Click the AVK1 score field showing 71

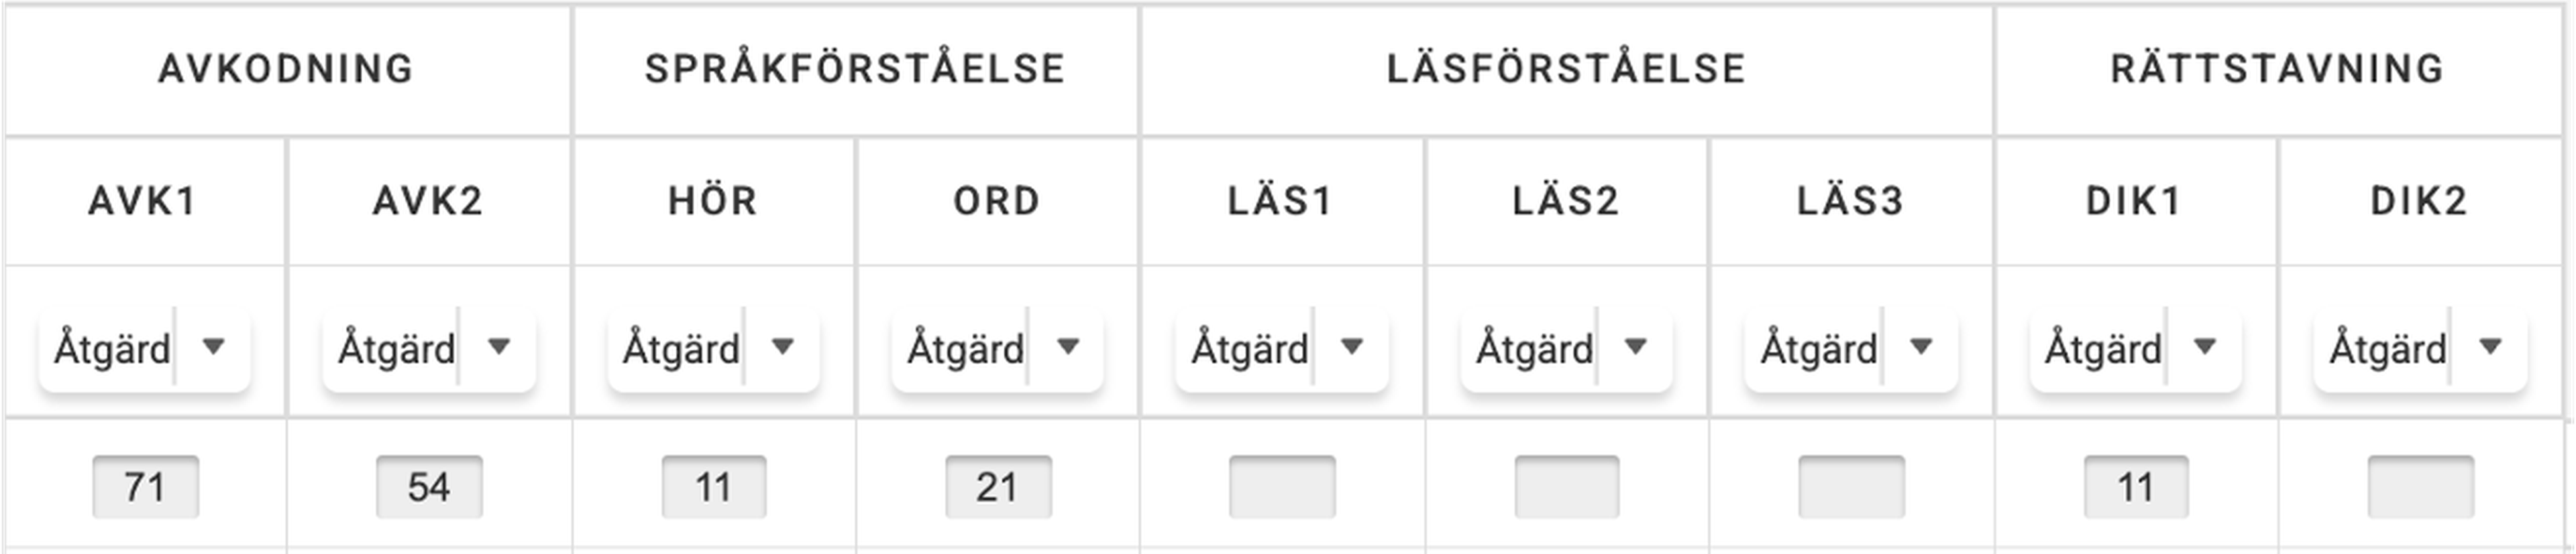(145, 487)
